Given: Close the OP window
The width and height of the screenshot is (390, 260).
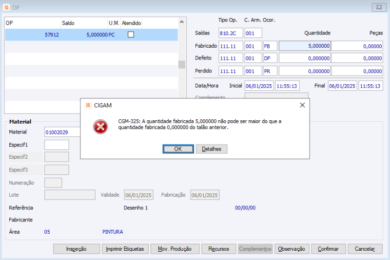Looking at the screenshot, I should click(x=379, y=7).
